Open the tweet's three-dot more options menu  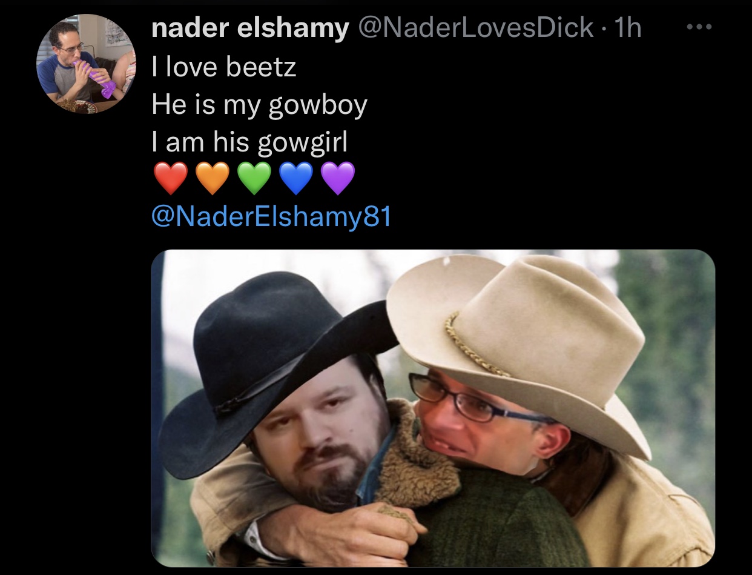click(x=701, y=27)
